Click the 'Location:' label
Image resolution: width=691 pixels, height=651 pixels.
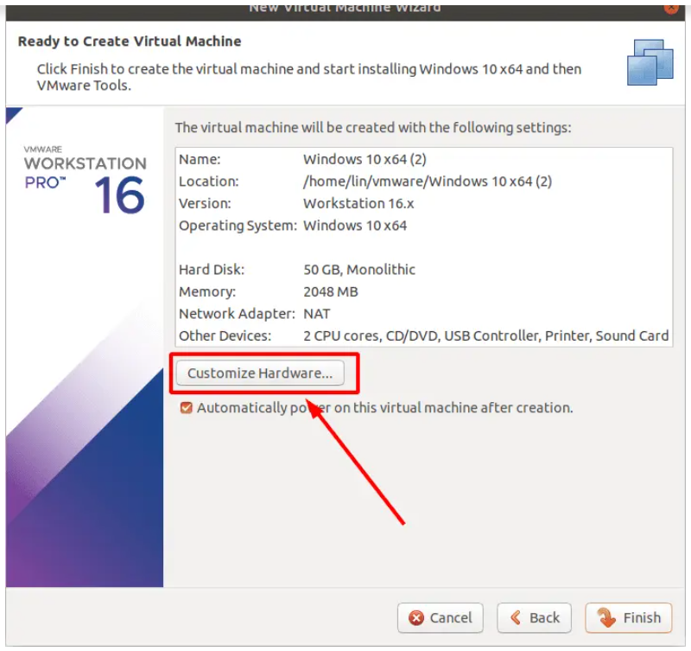coord(209,182)
